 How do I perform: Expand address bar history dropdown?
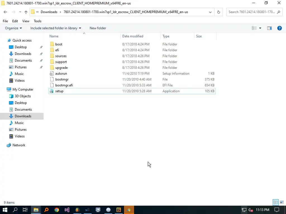[x=210, y=12]
